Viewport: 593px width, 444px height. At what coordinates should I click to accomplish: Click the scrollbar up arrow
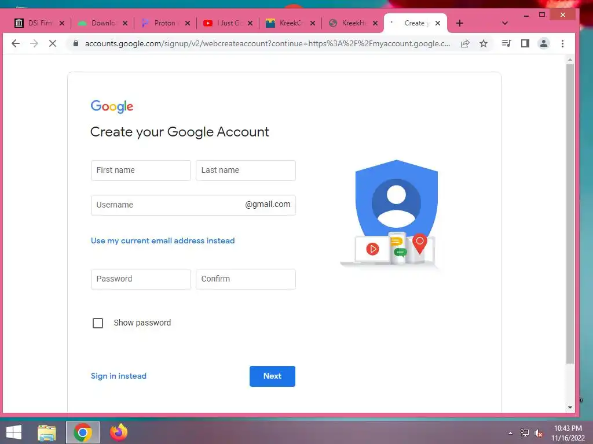coord(570,60)
